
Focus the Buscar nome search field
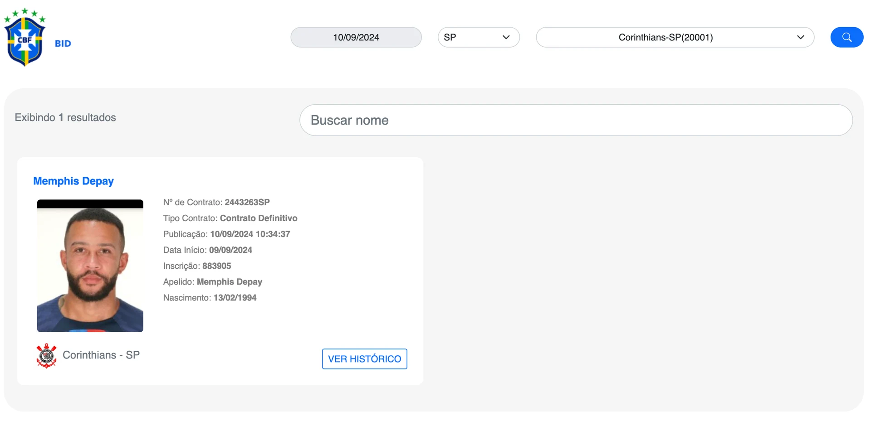[576, 120]
